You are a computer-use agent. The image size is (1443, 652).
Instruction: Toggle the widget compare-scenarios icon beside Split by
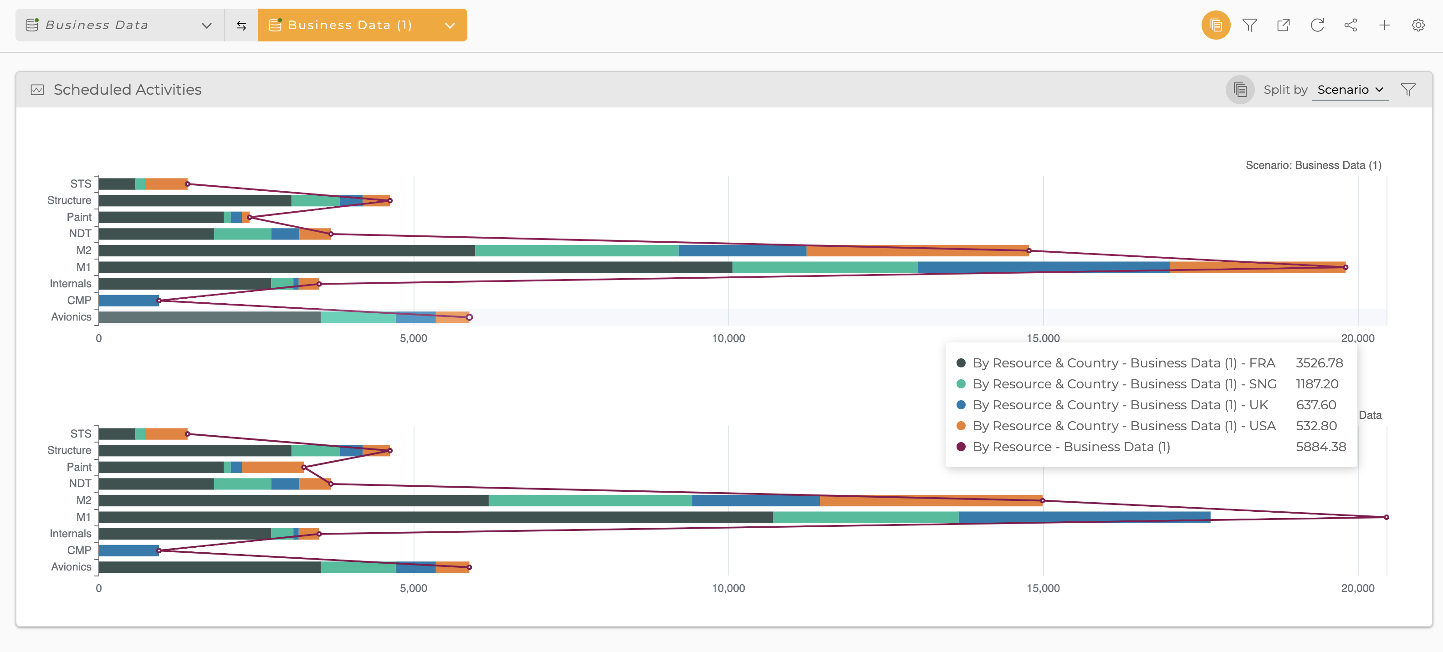[1240, 90]
